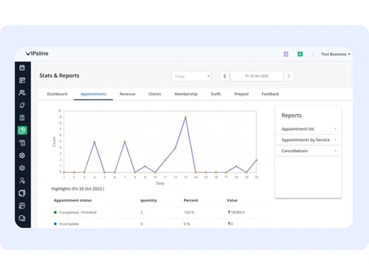Click the VIPsline logo
This screenshot has height=276, width=369.
click(x=37, y=54)
